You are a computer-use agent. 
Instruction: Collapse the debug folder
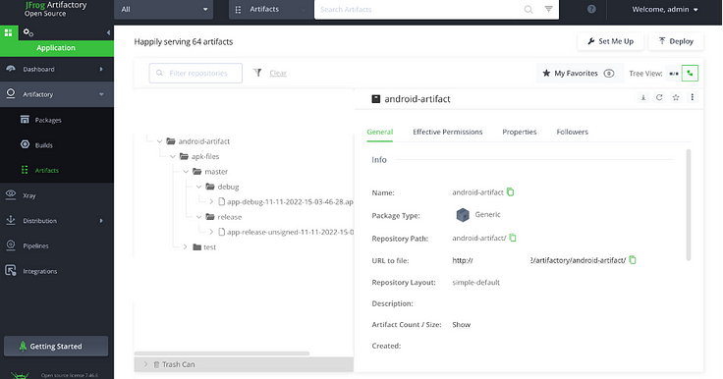[198, 187]
